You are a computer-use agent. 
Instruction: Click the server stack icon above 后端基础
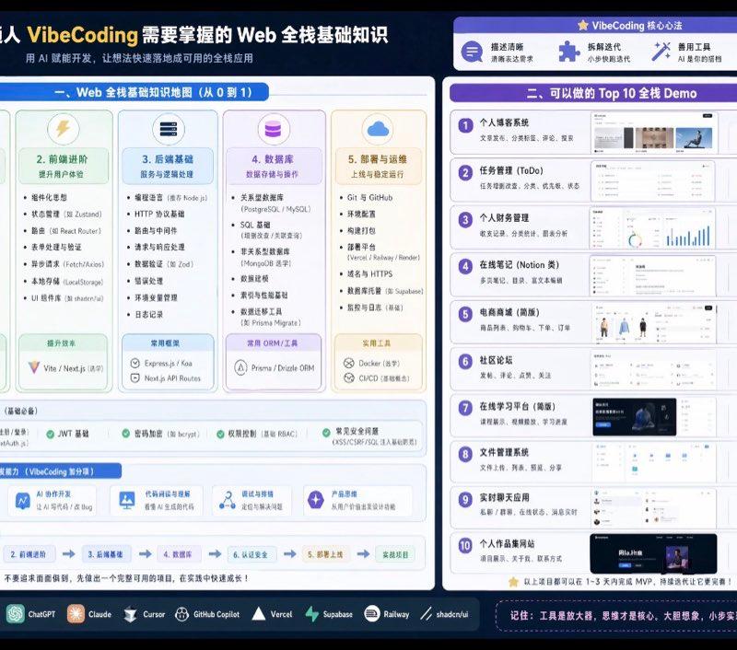169,129
